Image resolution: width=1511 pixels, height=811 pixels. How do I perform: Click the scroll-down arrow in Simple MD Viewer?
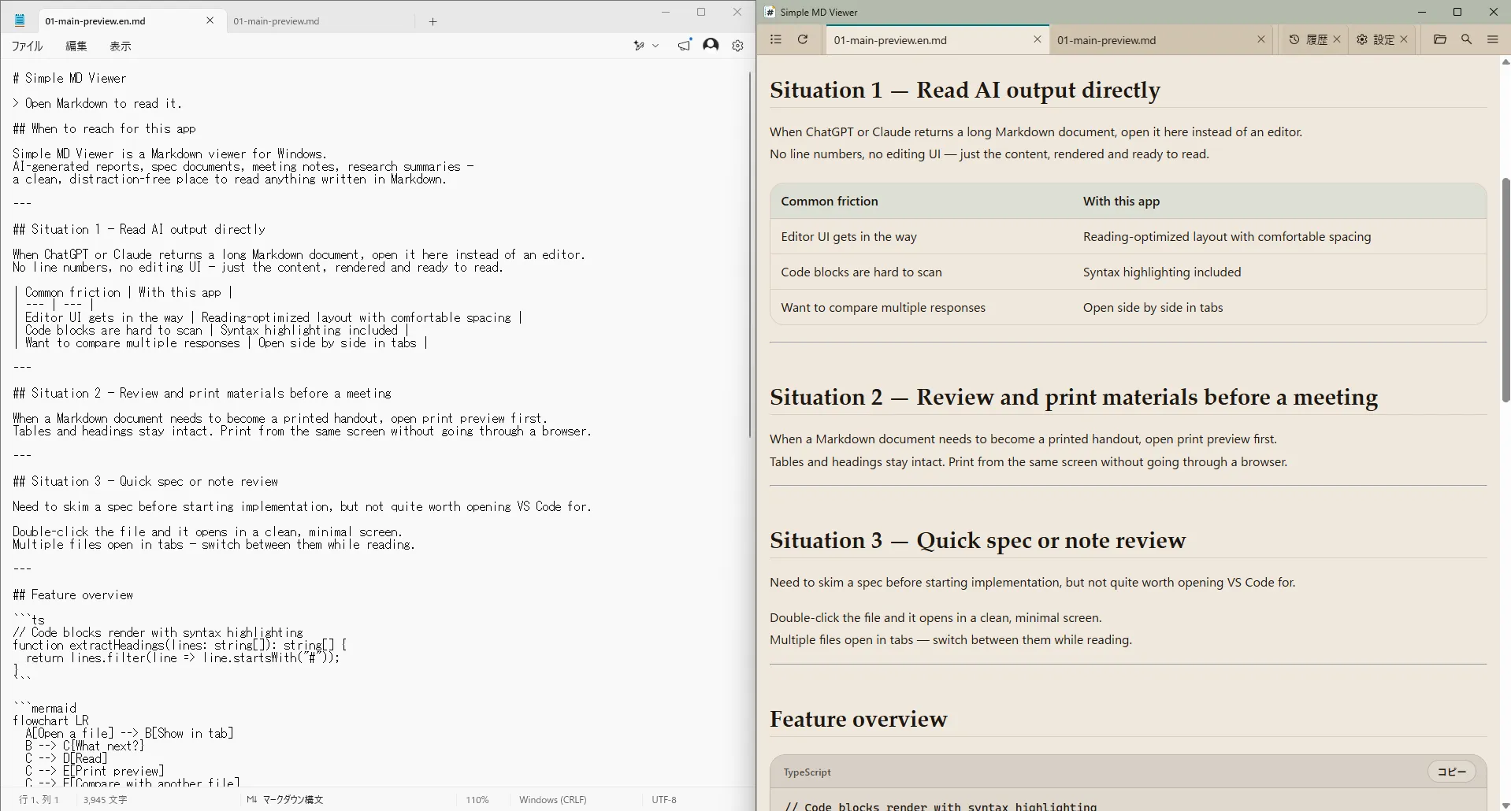click(x=1505, y=805)
